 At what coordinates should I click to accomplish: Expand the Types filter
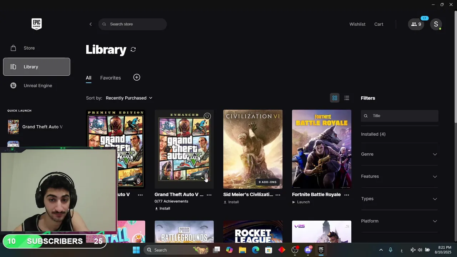pyautogui.click(x=400, y=199)
